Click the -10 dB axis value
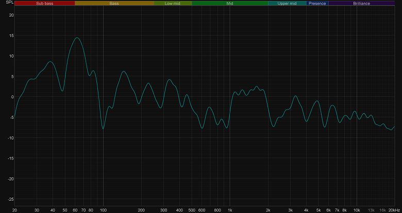 [10, 138]
